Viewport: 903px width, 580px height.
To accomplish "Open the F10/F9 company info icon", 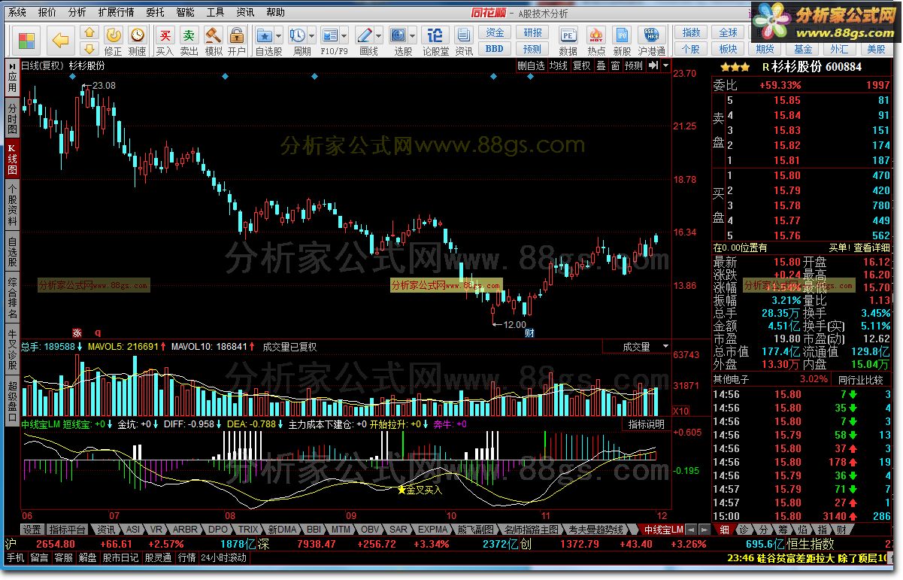I will 330,35.
